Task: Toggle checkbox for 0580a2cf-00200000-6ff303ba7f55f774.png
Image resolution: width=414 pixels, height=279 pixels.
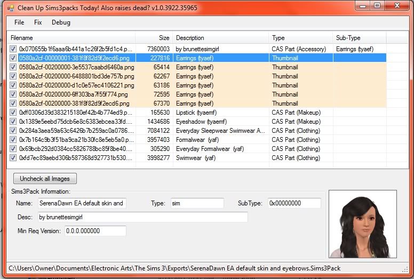Action: tap(13, 94)
